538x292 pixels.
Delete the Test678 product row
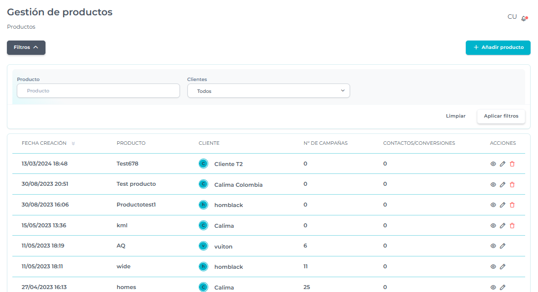(512, 164)
